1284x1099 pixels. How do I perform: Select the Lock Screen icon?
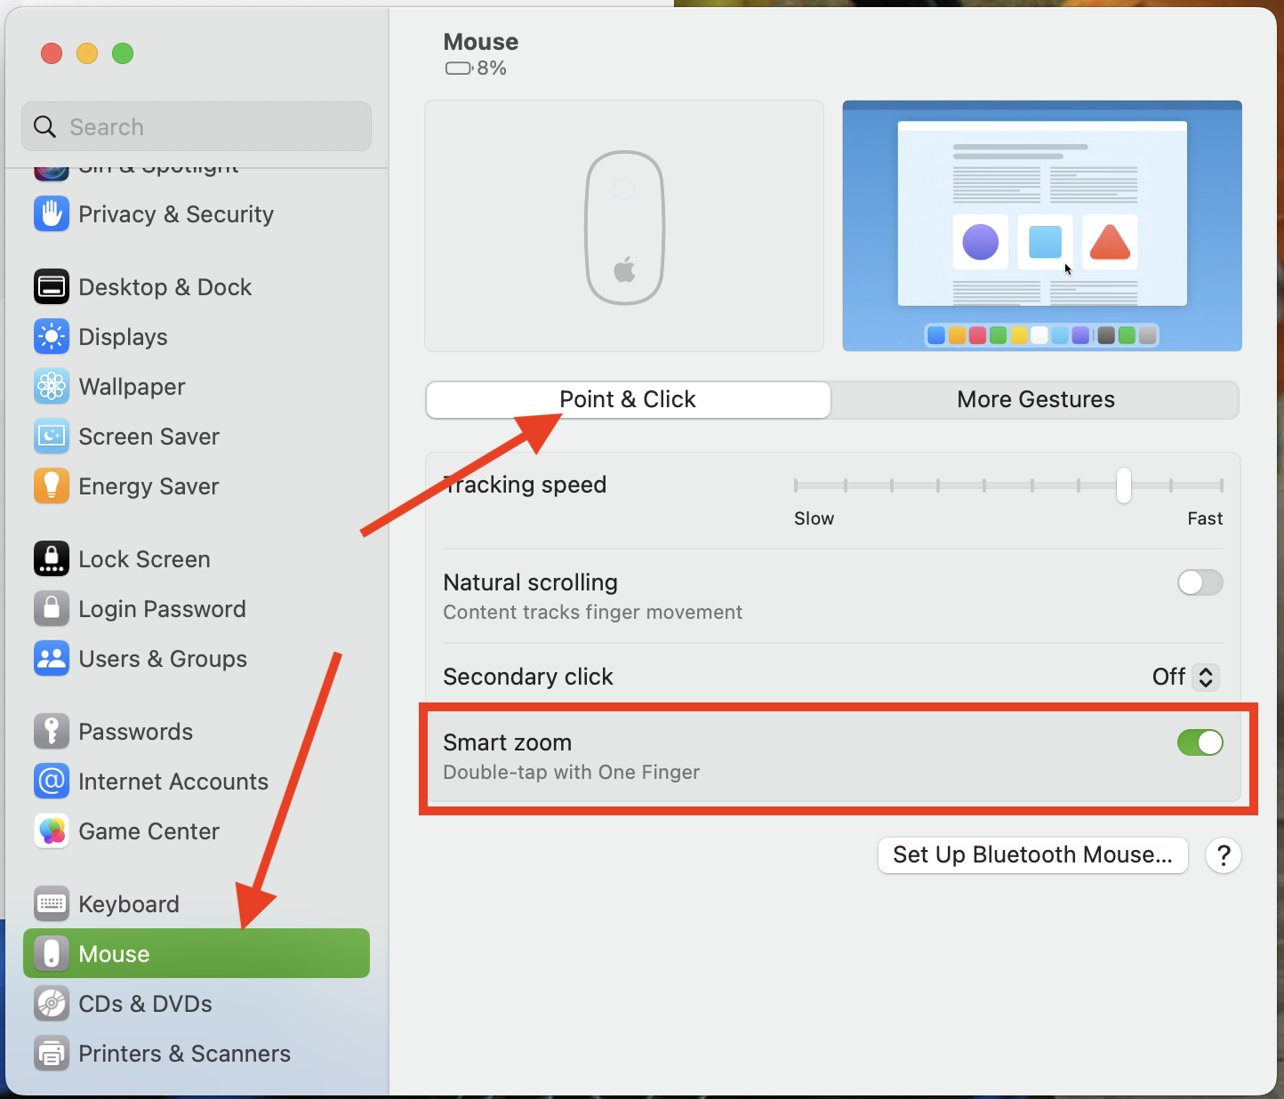point(51,558)
